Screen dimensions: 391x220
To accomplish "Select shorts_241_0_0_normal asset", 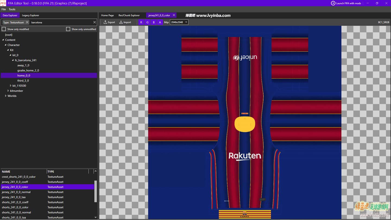I will point(48,212).
